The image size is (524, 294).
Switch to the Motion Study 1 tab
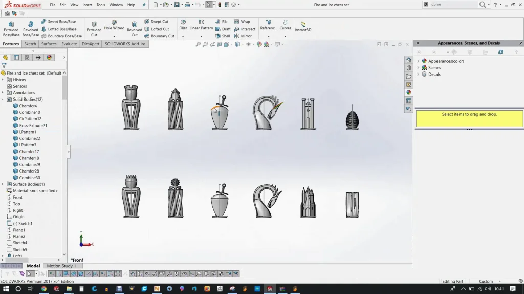tap(61, 266)
